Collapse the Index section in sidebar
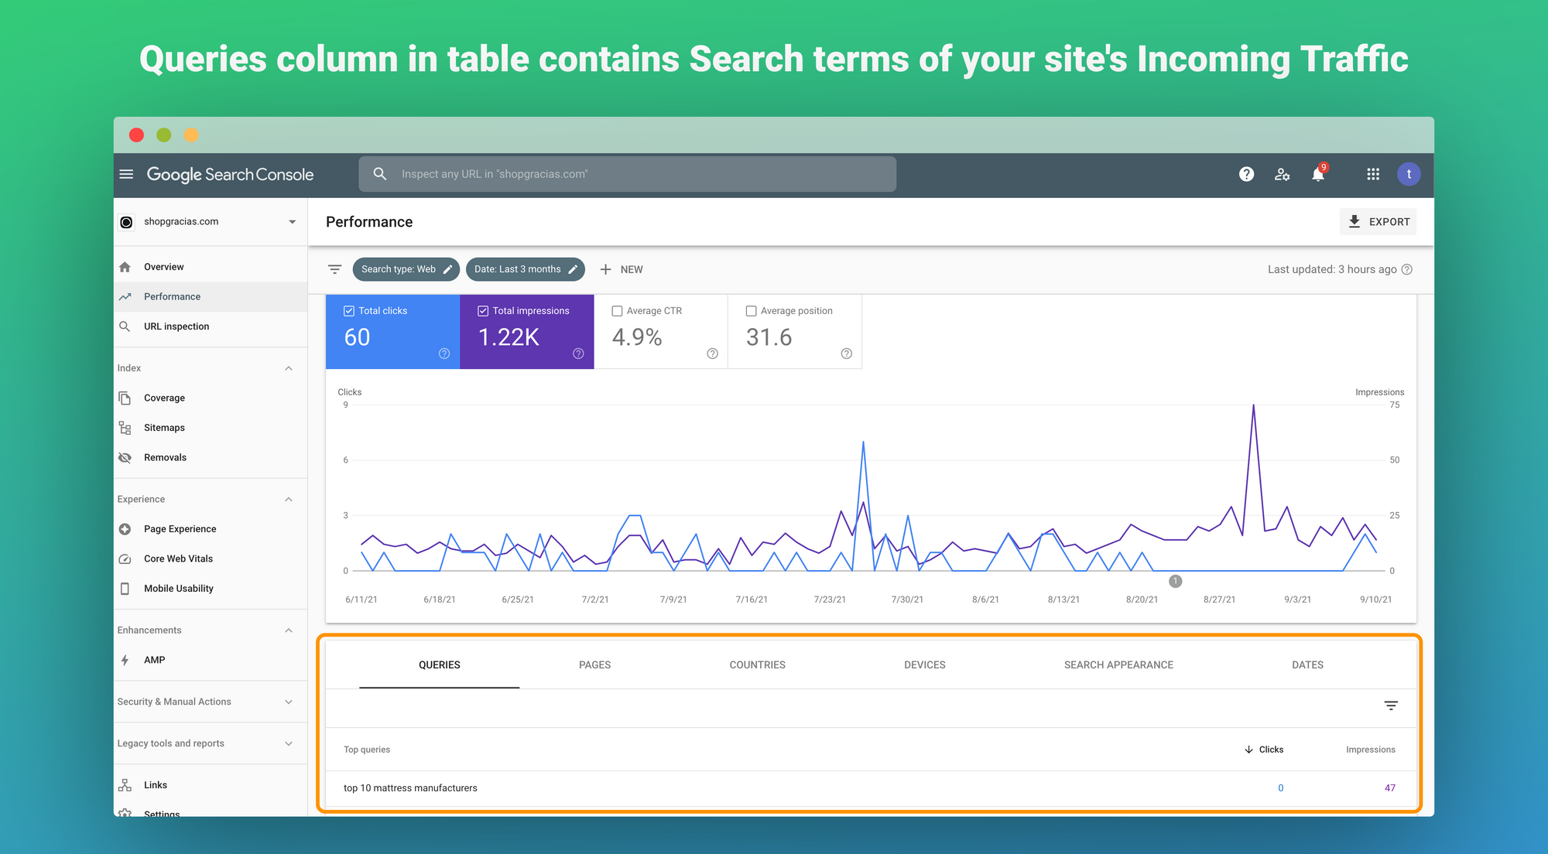The image size is (1548, 854). tap(289, 367)
